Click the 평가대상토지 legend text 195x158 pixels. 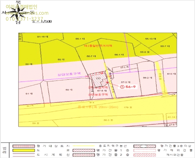(53, 146)
